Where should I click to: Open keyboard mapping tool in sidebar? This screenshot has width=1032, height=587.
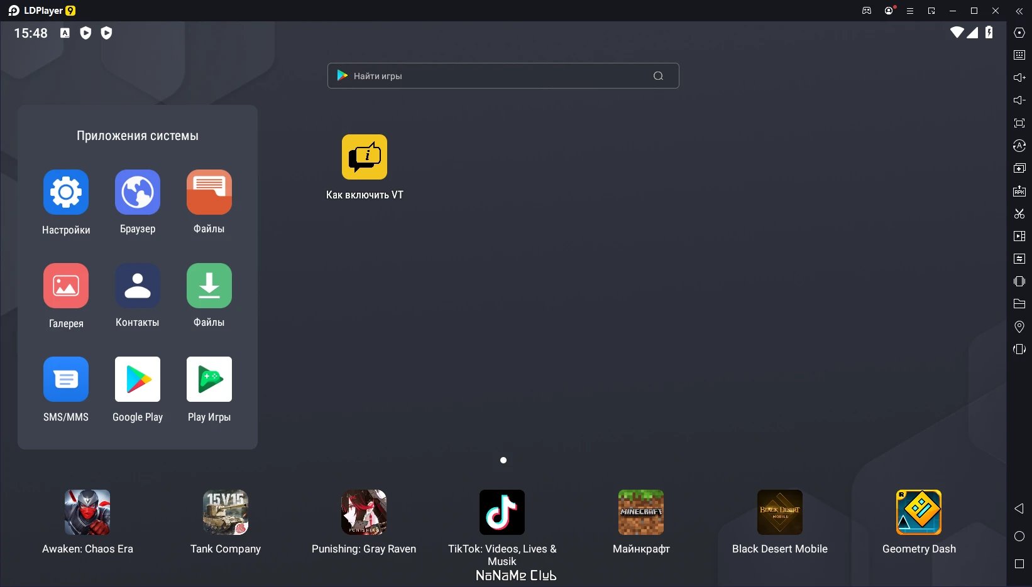(x=1019, y=55)
